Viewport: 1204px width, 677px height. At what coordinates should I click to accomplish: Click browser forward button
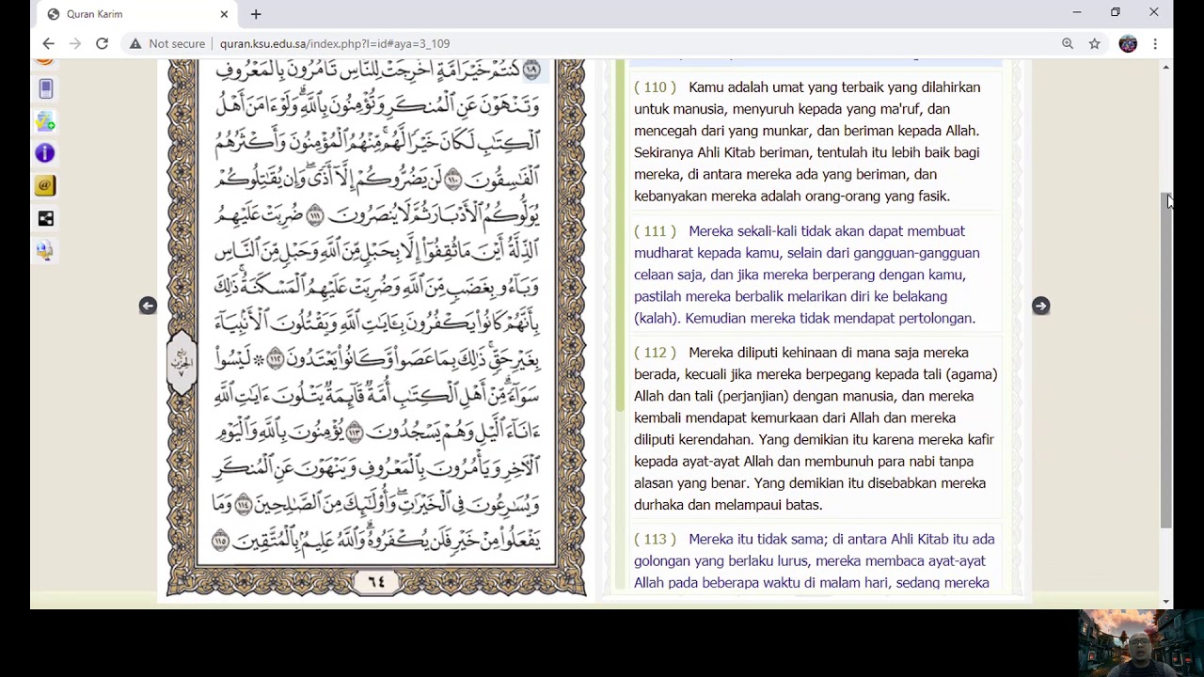click(x=75, y=43)
